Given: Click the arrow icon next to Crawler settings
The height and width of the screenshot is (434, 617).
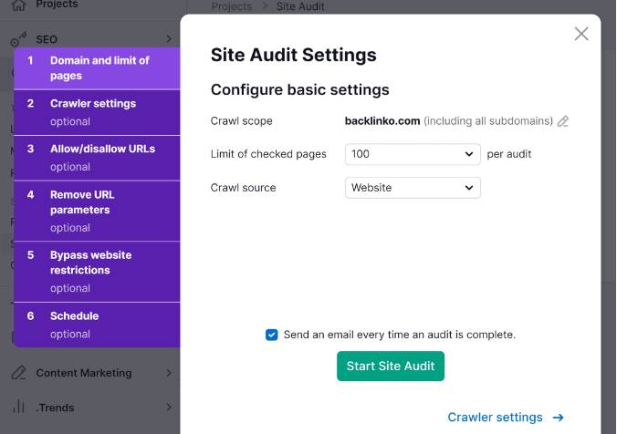Looking at the screenshot, I should point(559,418).
